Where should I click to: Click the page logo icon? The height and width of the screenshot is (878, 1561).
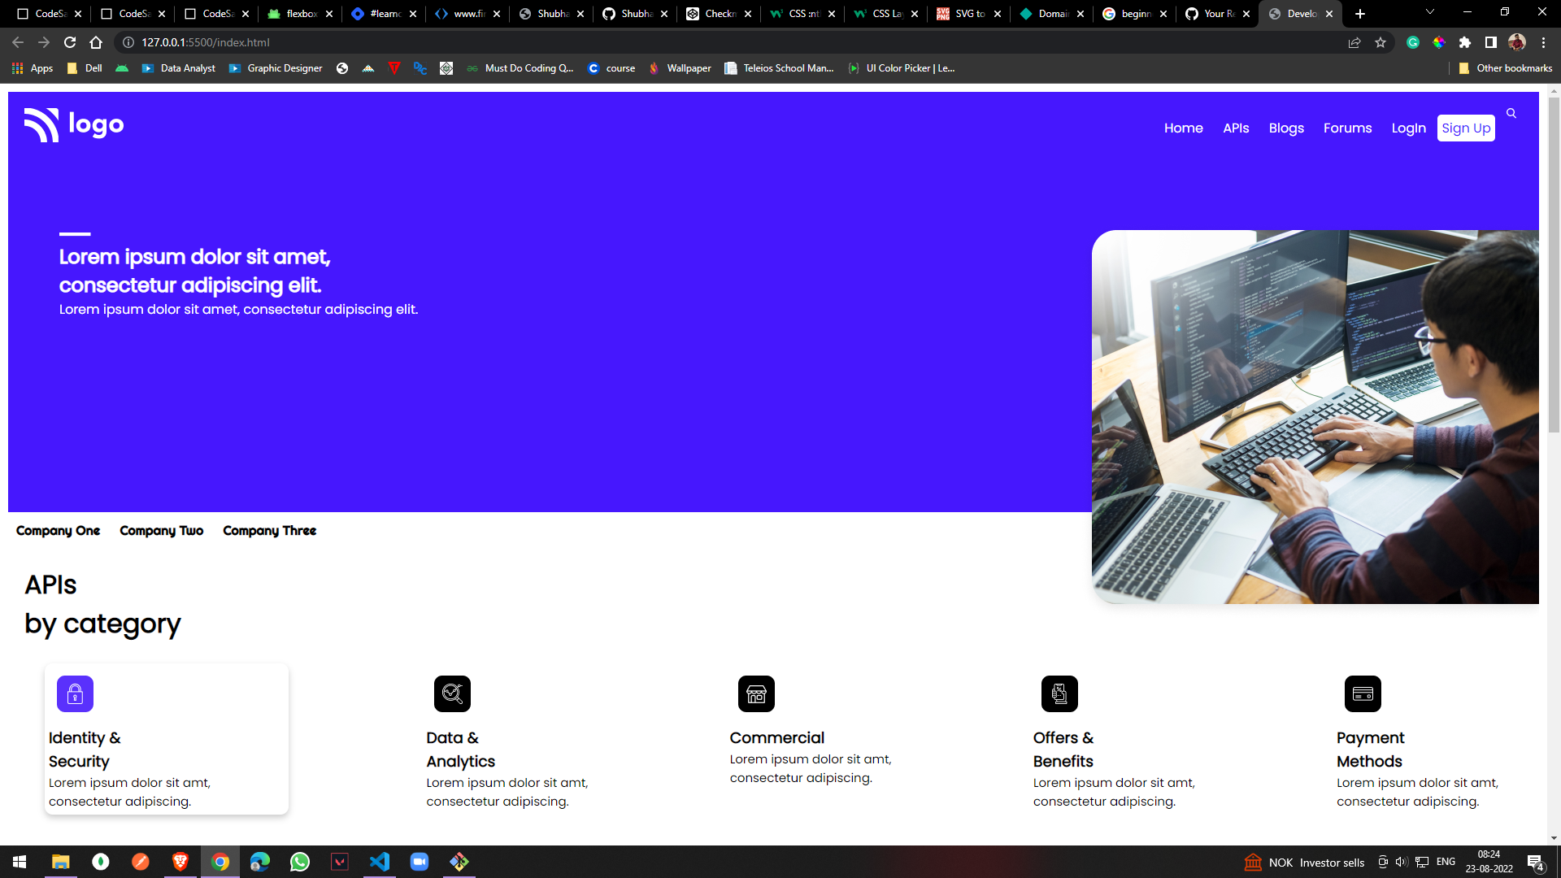[x=42, y=124]
